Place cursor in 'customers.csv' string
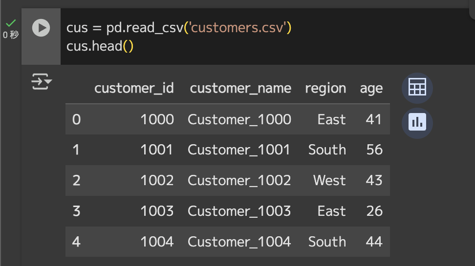The image size is (475, 266). 237,28
